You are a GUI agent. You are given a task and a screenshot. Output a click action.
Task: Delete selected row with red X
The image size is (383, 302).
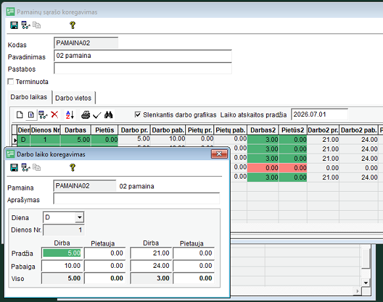point(55,114)
